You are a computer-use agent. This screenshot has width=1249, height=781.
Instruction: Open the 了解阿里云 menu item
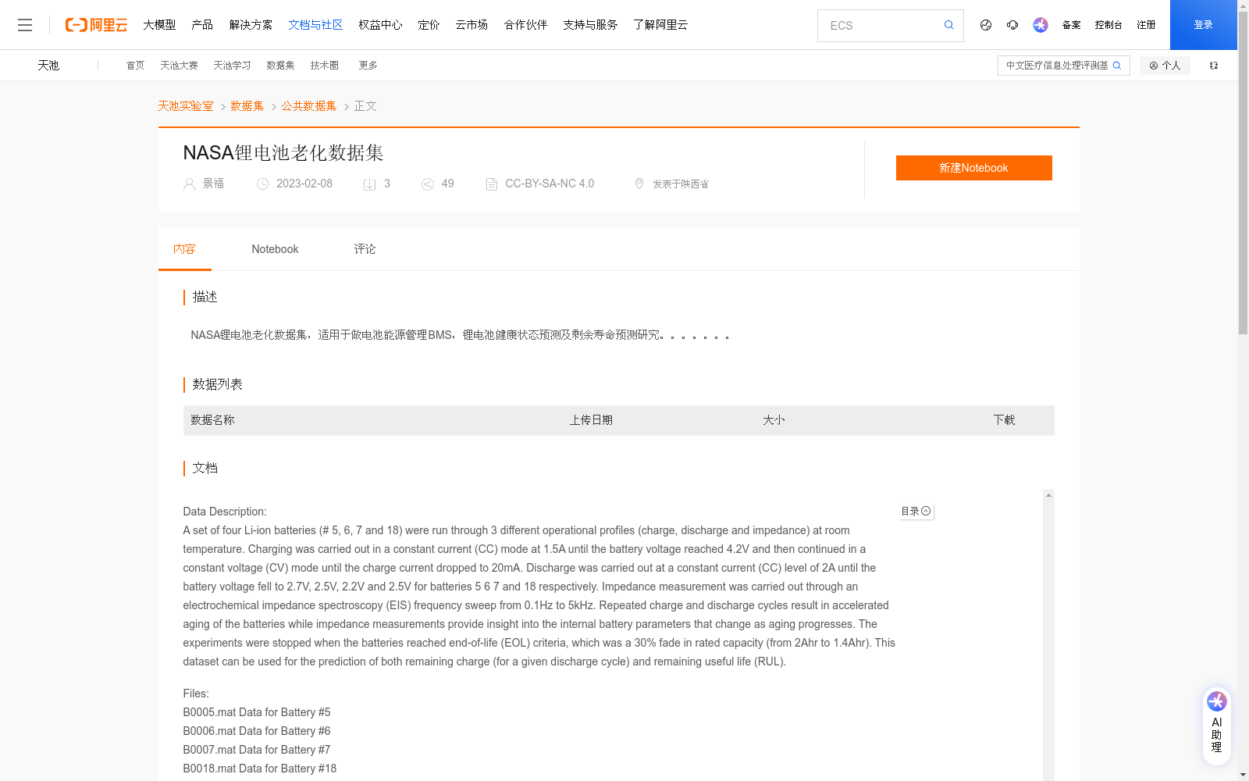(x=660, y=25)
